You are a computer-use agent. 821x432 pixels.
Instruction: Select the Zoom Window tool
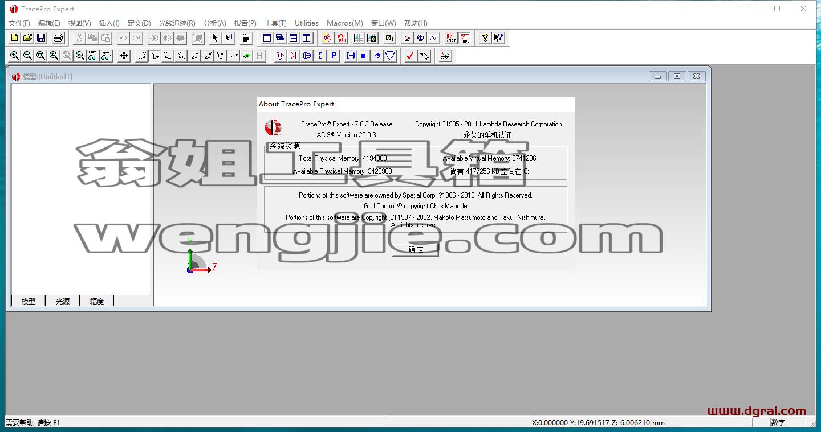tap(40, 56)
